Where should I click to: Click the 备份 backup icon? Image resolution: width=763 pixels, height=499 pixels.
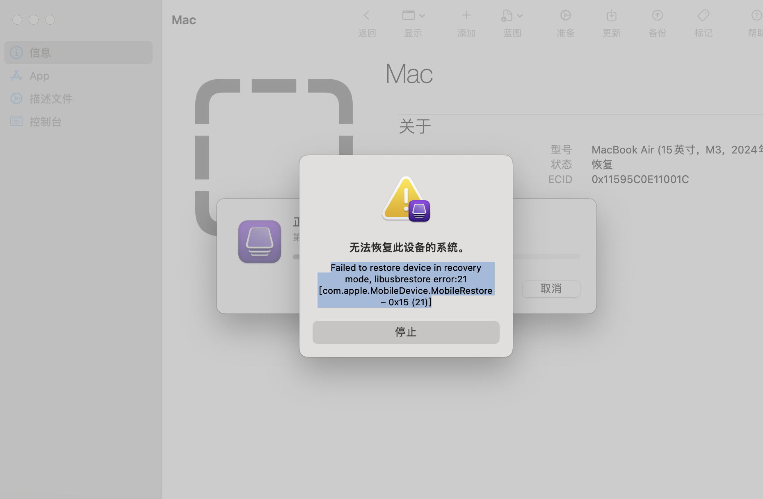pos(658,16)
